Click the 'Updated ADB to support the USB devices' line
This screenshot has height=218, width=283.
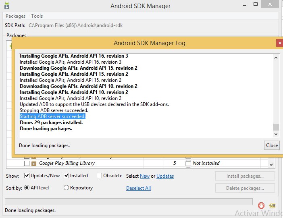point(94,104)
